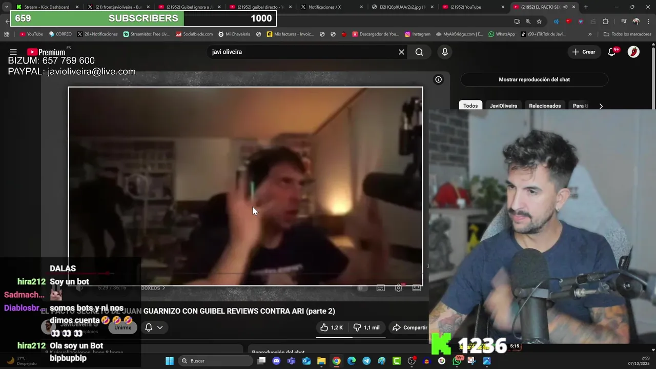
Task: Open channel notification preferences bell dropdown
Action: (x=153, y=327)
